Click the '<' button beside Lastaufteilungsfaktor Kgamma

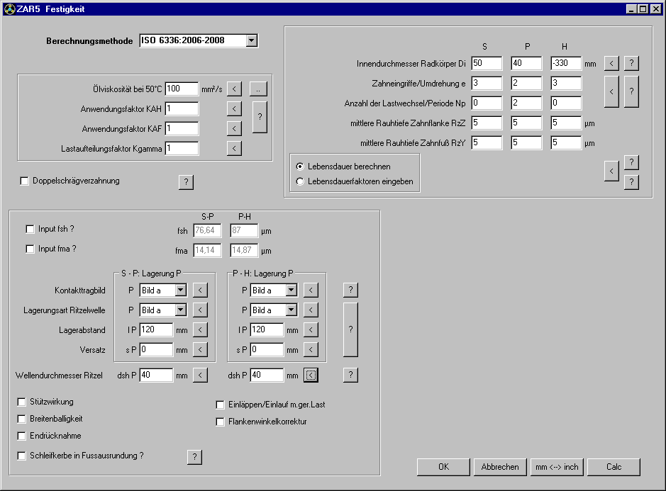tap(234, 149)
